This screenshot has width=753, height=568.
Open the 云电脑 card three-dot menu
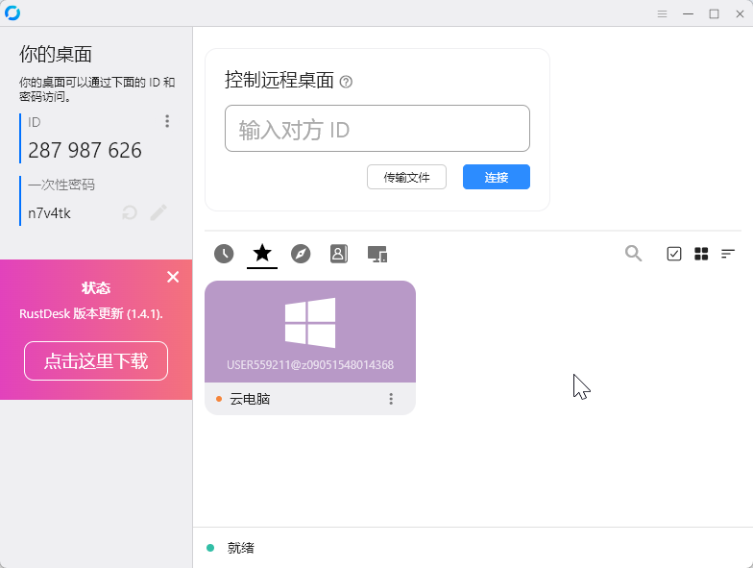(x=391, y=398)
